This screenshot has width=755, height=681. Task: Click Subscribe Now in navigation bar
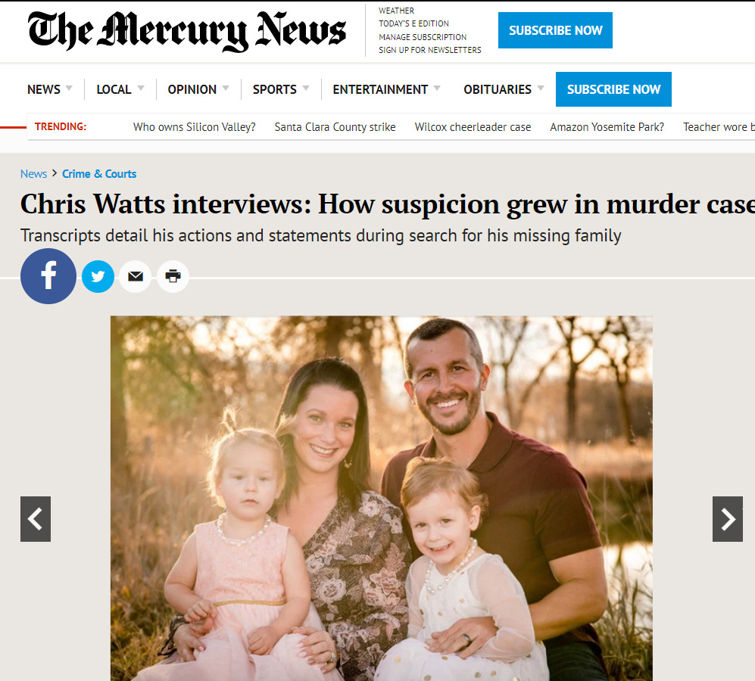(613, 89)
